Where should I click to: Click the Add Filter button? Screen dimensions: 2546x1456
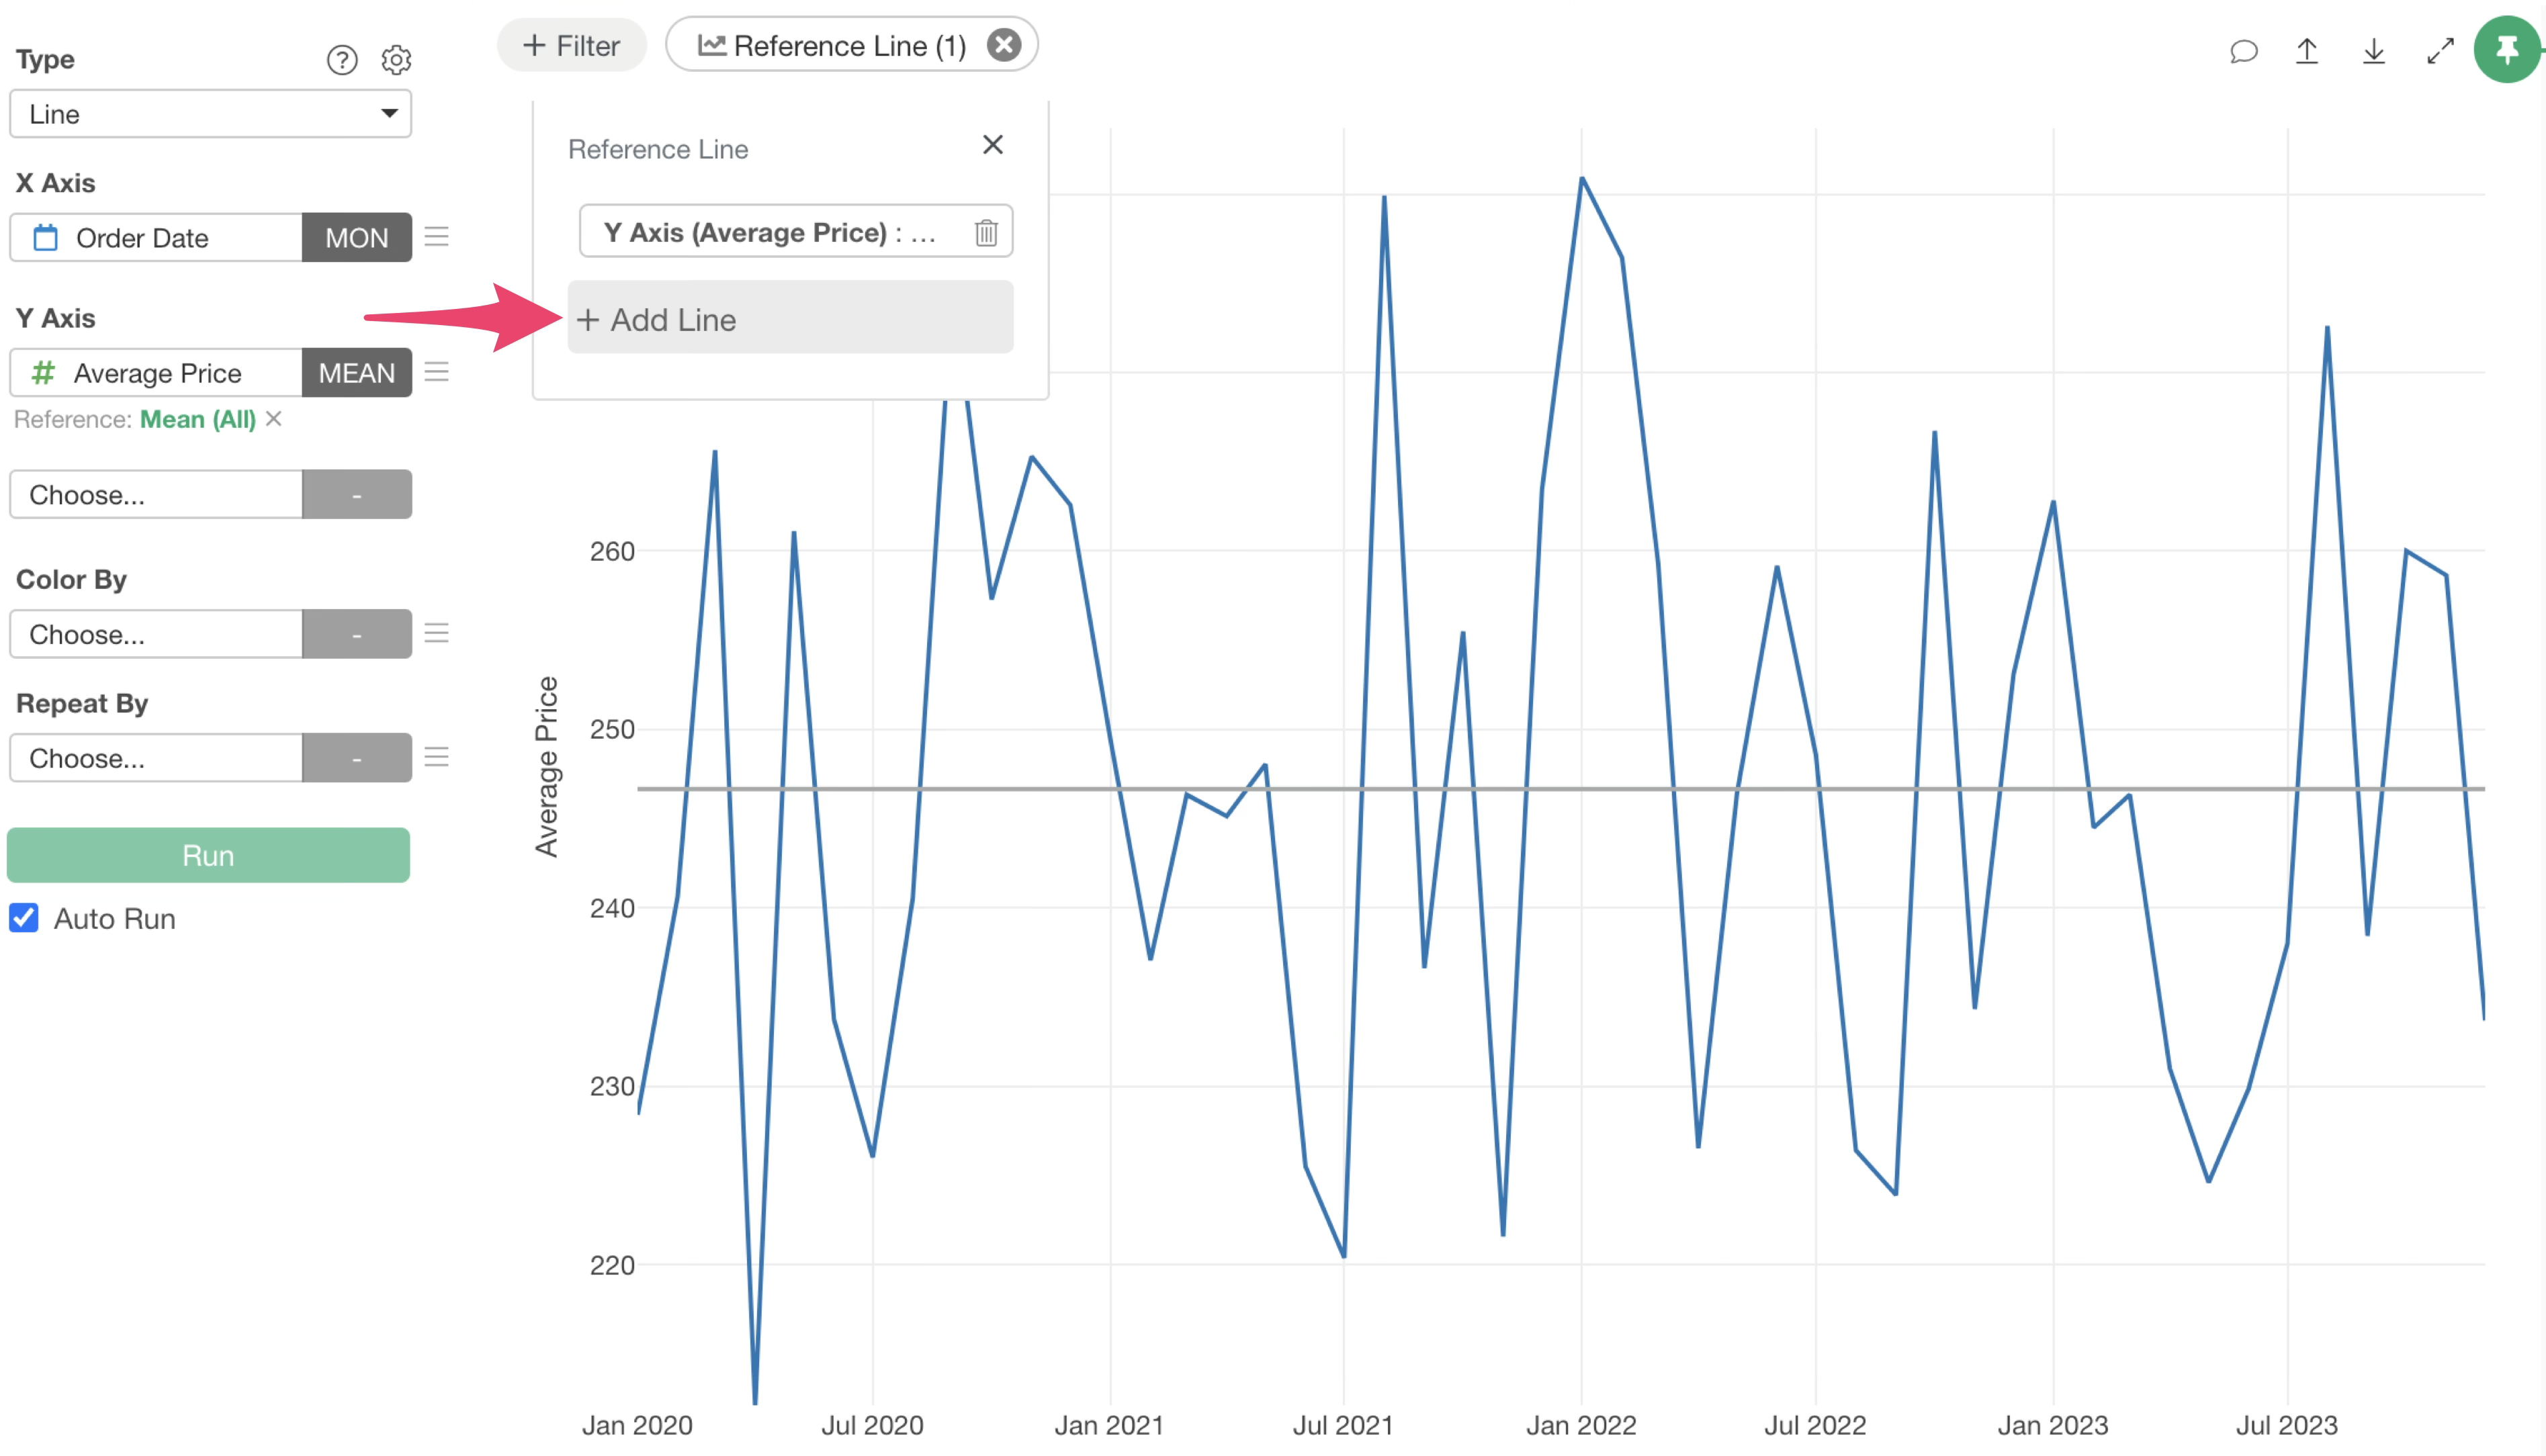pyautogui.click(x=571, y=46)
